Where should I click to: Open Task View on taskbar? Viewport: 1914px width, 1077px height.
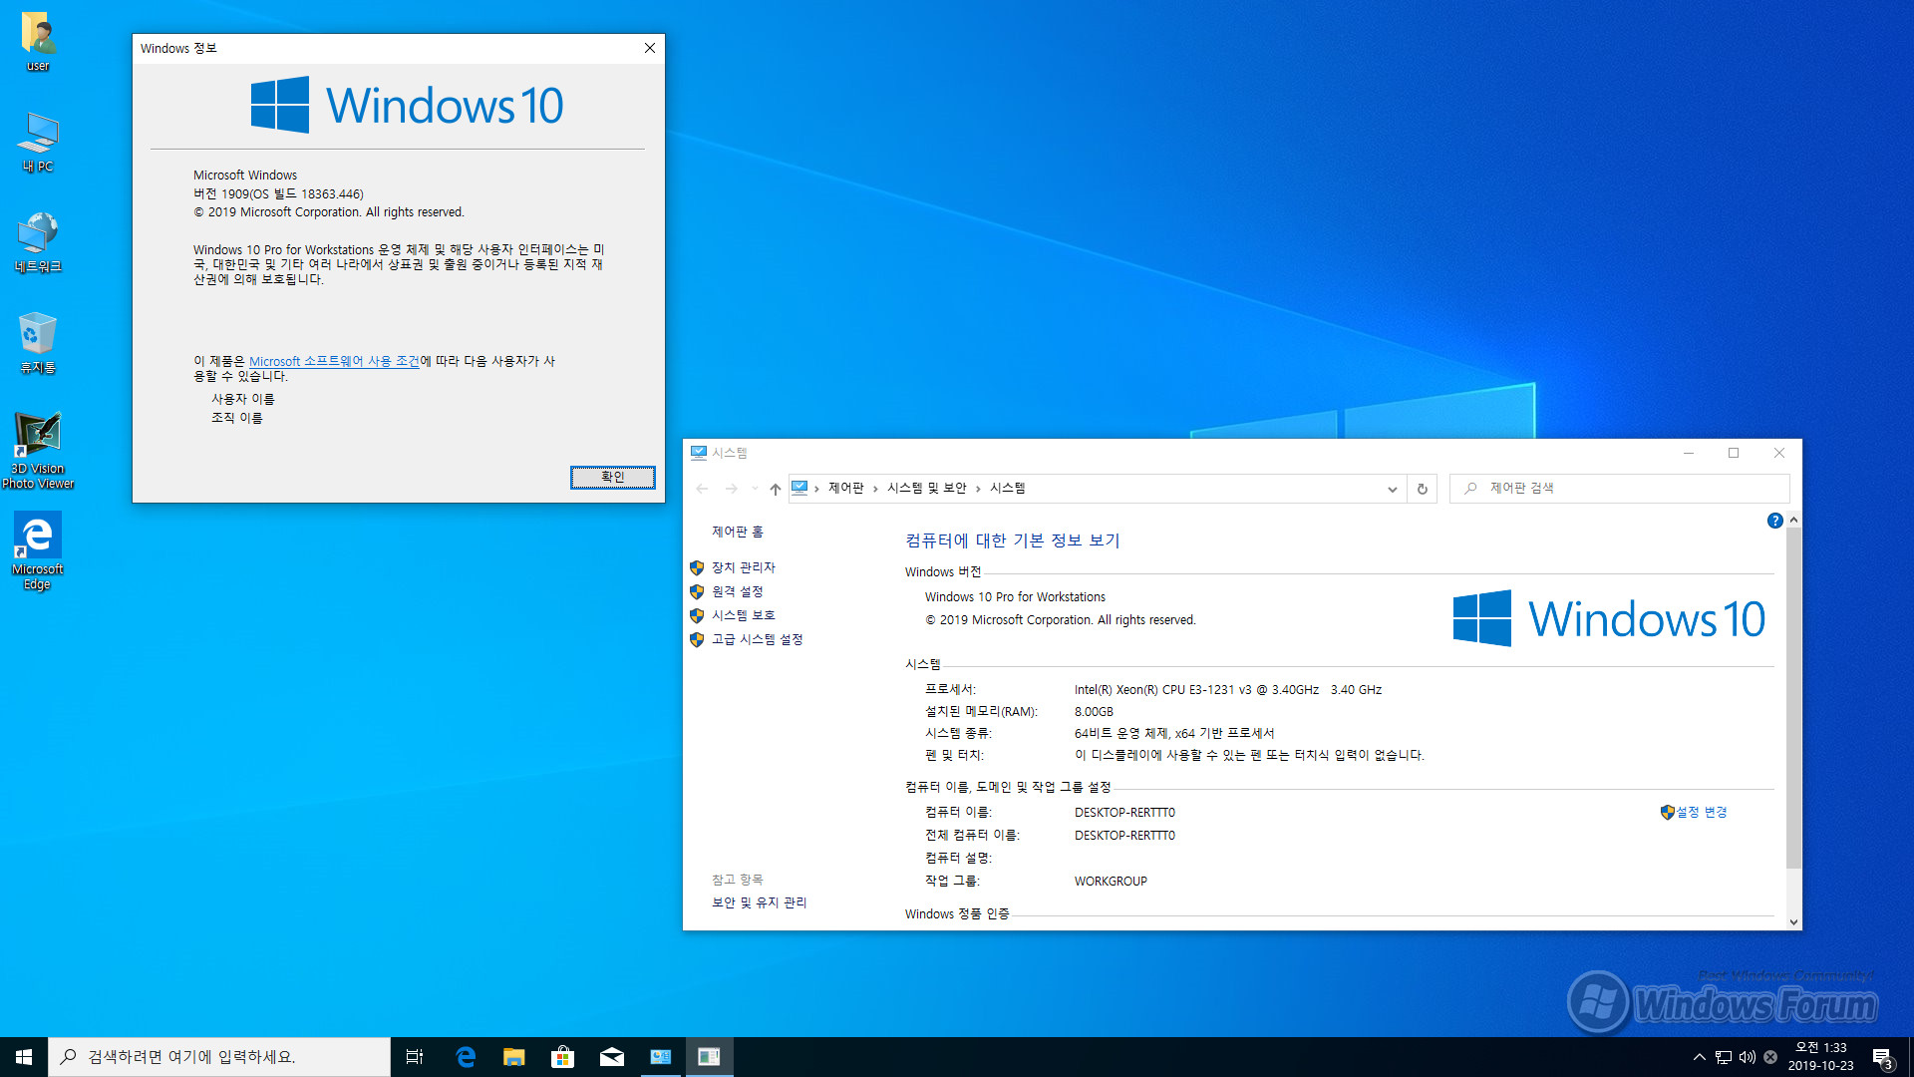pos(415,1057)
